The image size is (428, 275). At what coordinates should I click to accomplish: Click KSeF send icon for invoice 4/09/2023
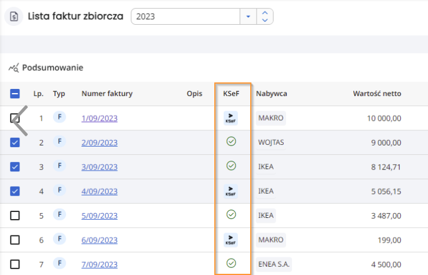pyautogui.click(x=231, y=191)
